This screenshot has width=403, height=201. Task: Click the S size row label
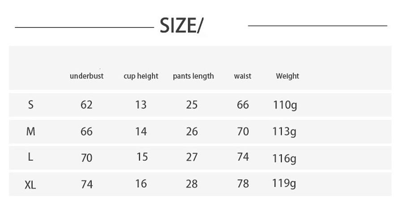click(30, 105)
